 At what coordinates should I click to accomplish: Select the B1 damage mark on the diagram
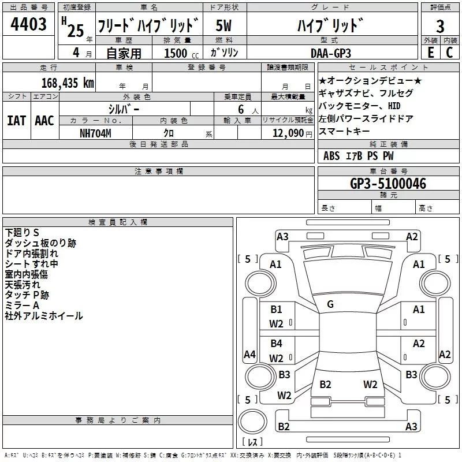click(277, 310)
